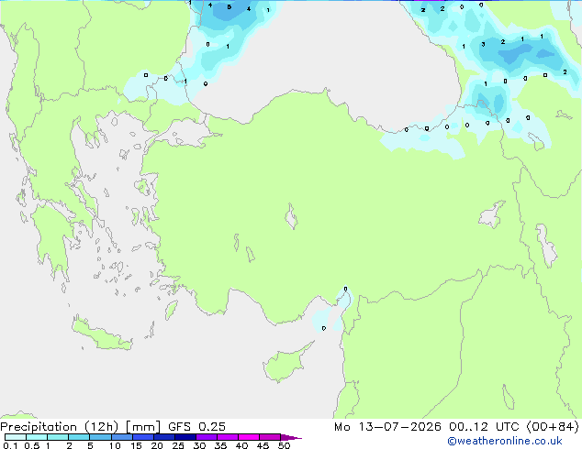
Task: Click the island of Cyprus on the map
Action: point(286,363)
